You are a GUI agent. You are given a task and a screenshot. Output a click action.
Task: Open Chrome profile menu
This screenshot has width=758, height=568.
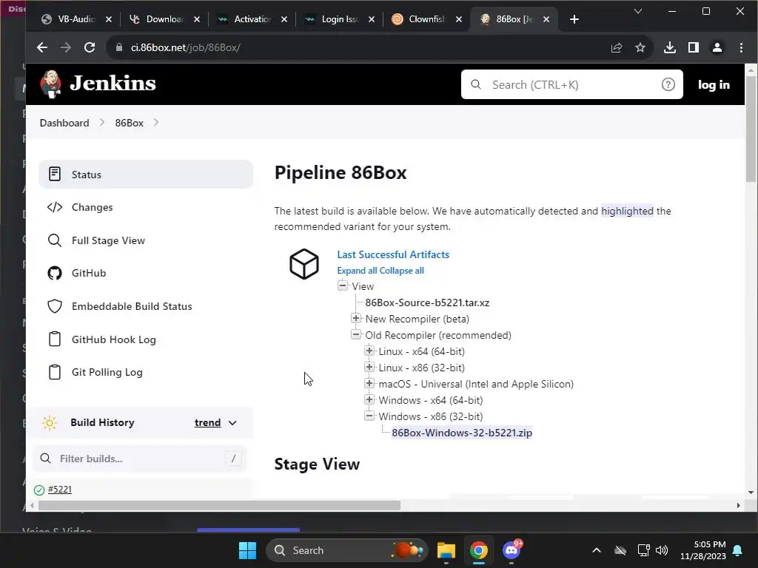pyautogui.click(x=717, y=47)
